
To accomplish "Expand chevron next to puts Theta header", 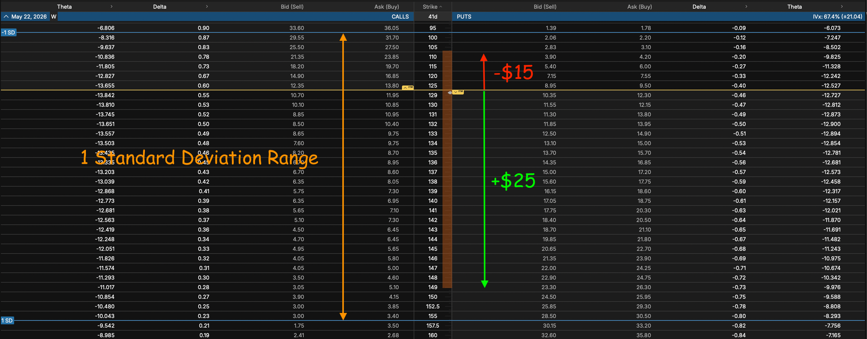I will pyautogui.click(x=842, y=6).
